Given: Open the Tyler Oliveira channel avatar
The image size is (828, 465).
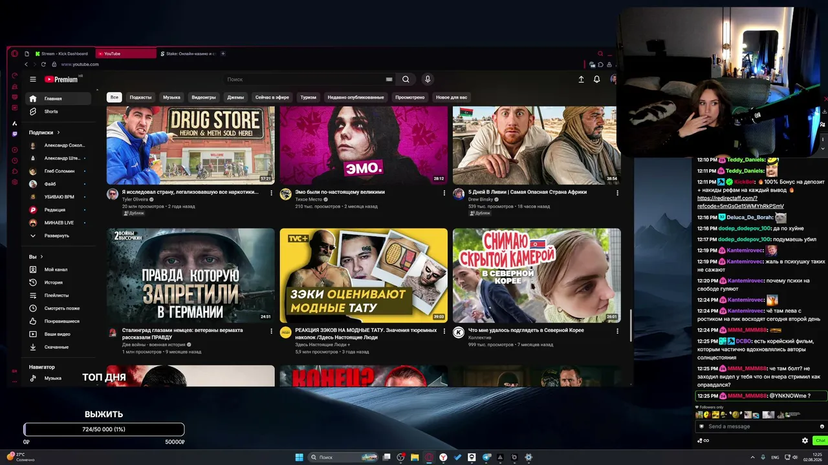Looking at the screenshot, I should point(113,194).
